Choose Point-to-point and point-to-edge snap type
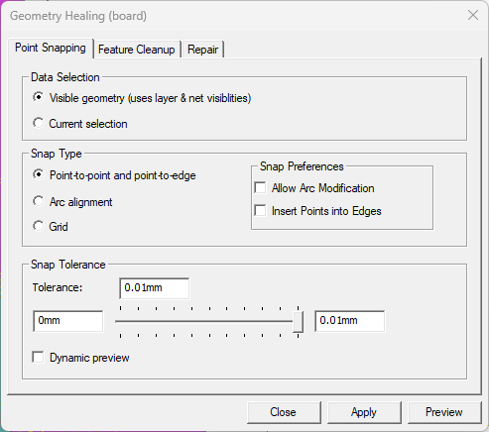 (x=38, y=174)
